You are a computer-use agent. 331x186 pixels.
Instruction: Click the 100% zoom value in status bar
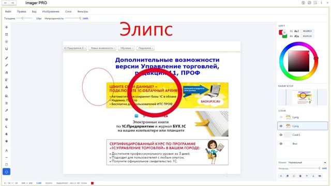[x=39, y=183]
